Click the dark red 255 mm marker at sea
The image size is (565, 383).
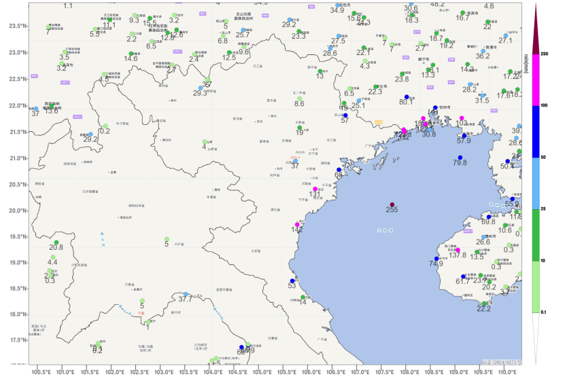tap(392, 205)
